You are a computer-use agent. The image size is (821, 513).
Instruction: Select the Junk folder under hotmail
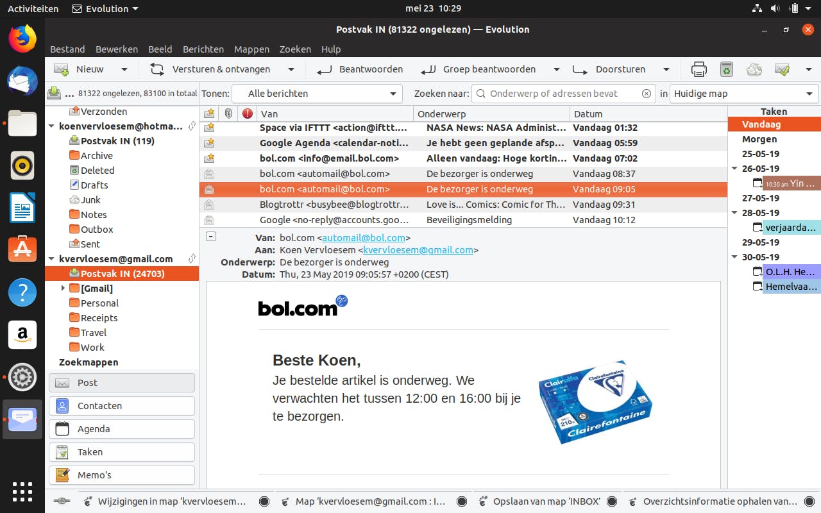(x=90, y=200)
